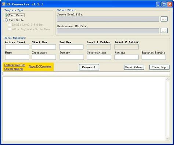Viewport: 174px width, 145px height.
Task: Click the Start Row input field
Action: 44,47
